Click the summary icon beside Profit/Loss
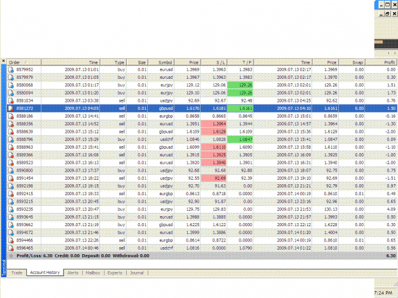The image size is (398, 298). (11, 256)
